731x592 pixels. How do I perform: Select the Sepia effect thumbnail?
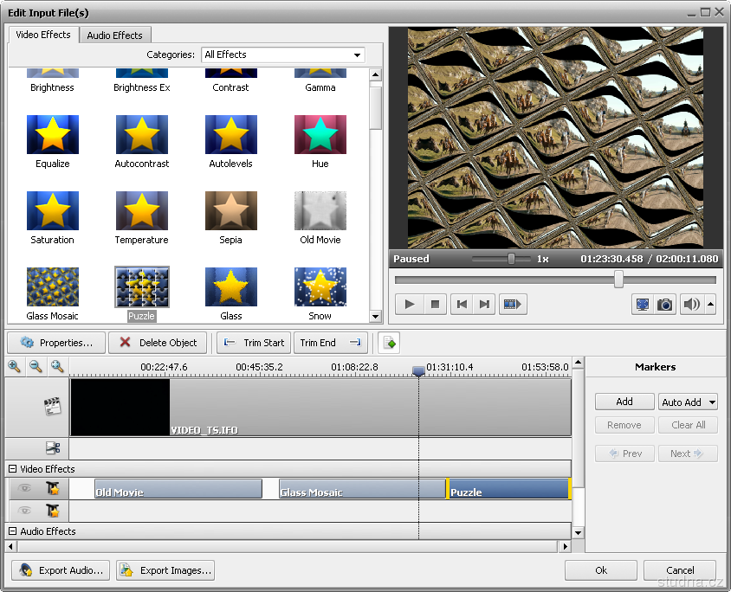[x=230, y=210]
